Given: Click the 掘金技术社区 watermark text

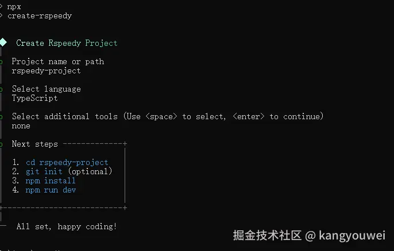Looking at the screenshot, I should coord(267,235).
